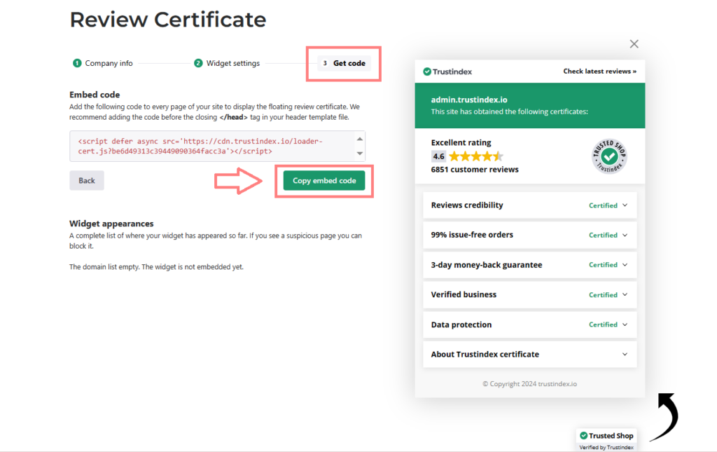This screenshot has height=452, width=717.
Task: Expand About Trustindex certificate
Action: (529, 355)
